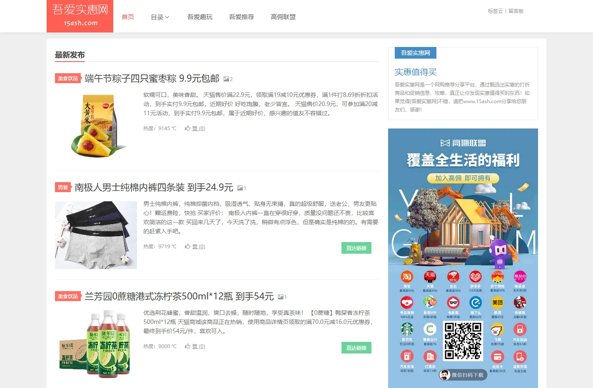The width and height of the screenshot is (593, 388).
Task: Open the 高佣联盟 menu item
Action: pyautogui.click(x=283, y=17)
